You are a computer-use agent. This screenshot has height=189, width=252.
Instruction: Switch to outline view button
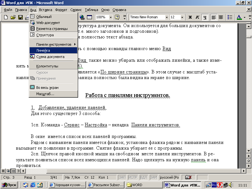coord(18,171)
